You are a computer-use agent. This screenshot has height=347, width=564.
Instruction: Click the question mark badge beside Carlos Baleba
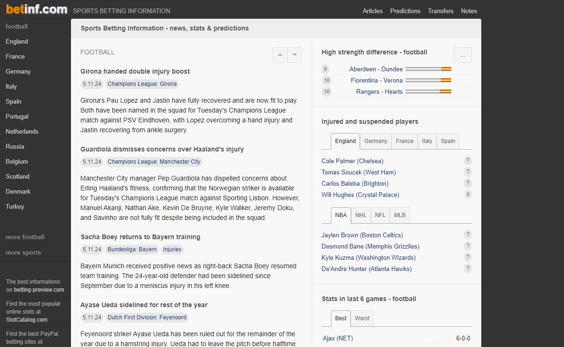pyautogui.click(x=468, y=183)
